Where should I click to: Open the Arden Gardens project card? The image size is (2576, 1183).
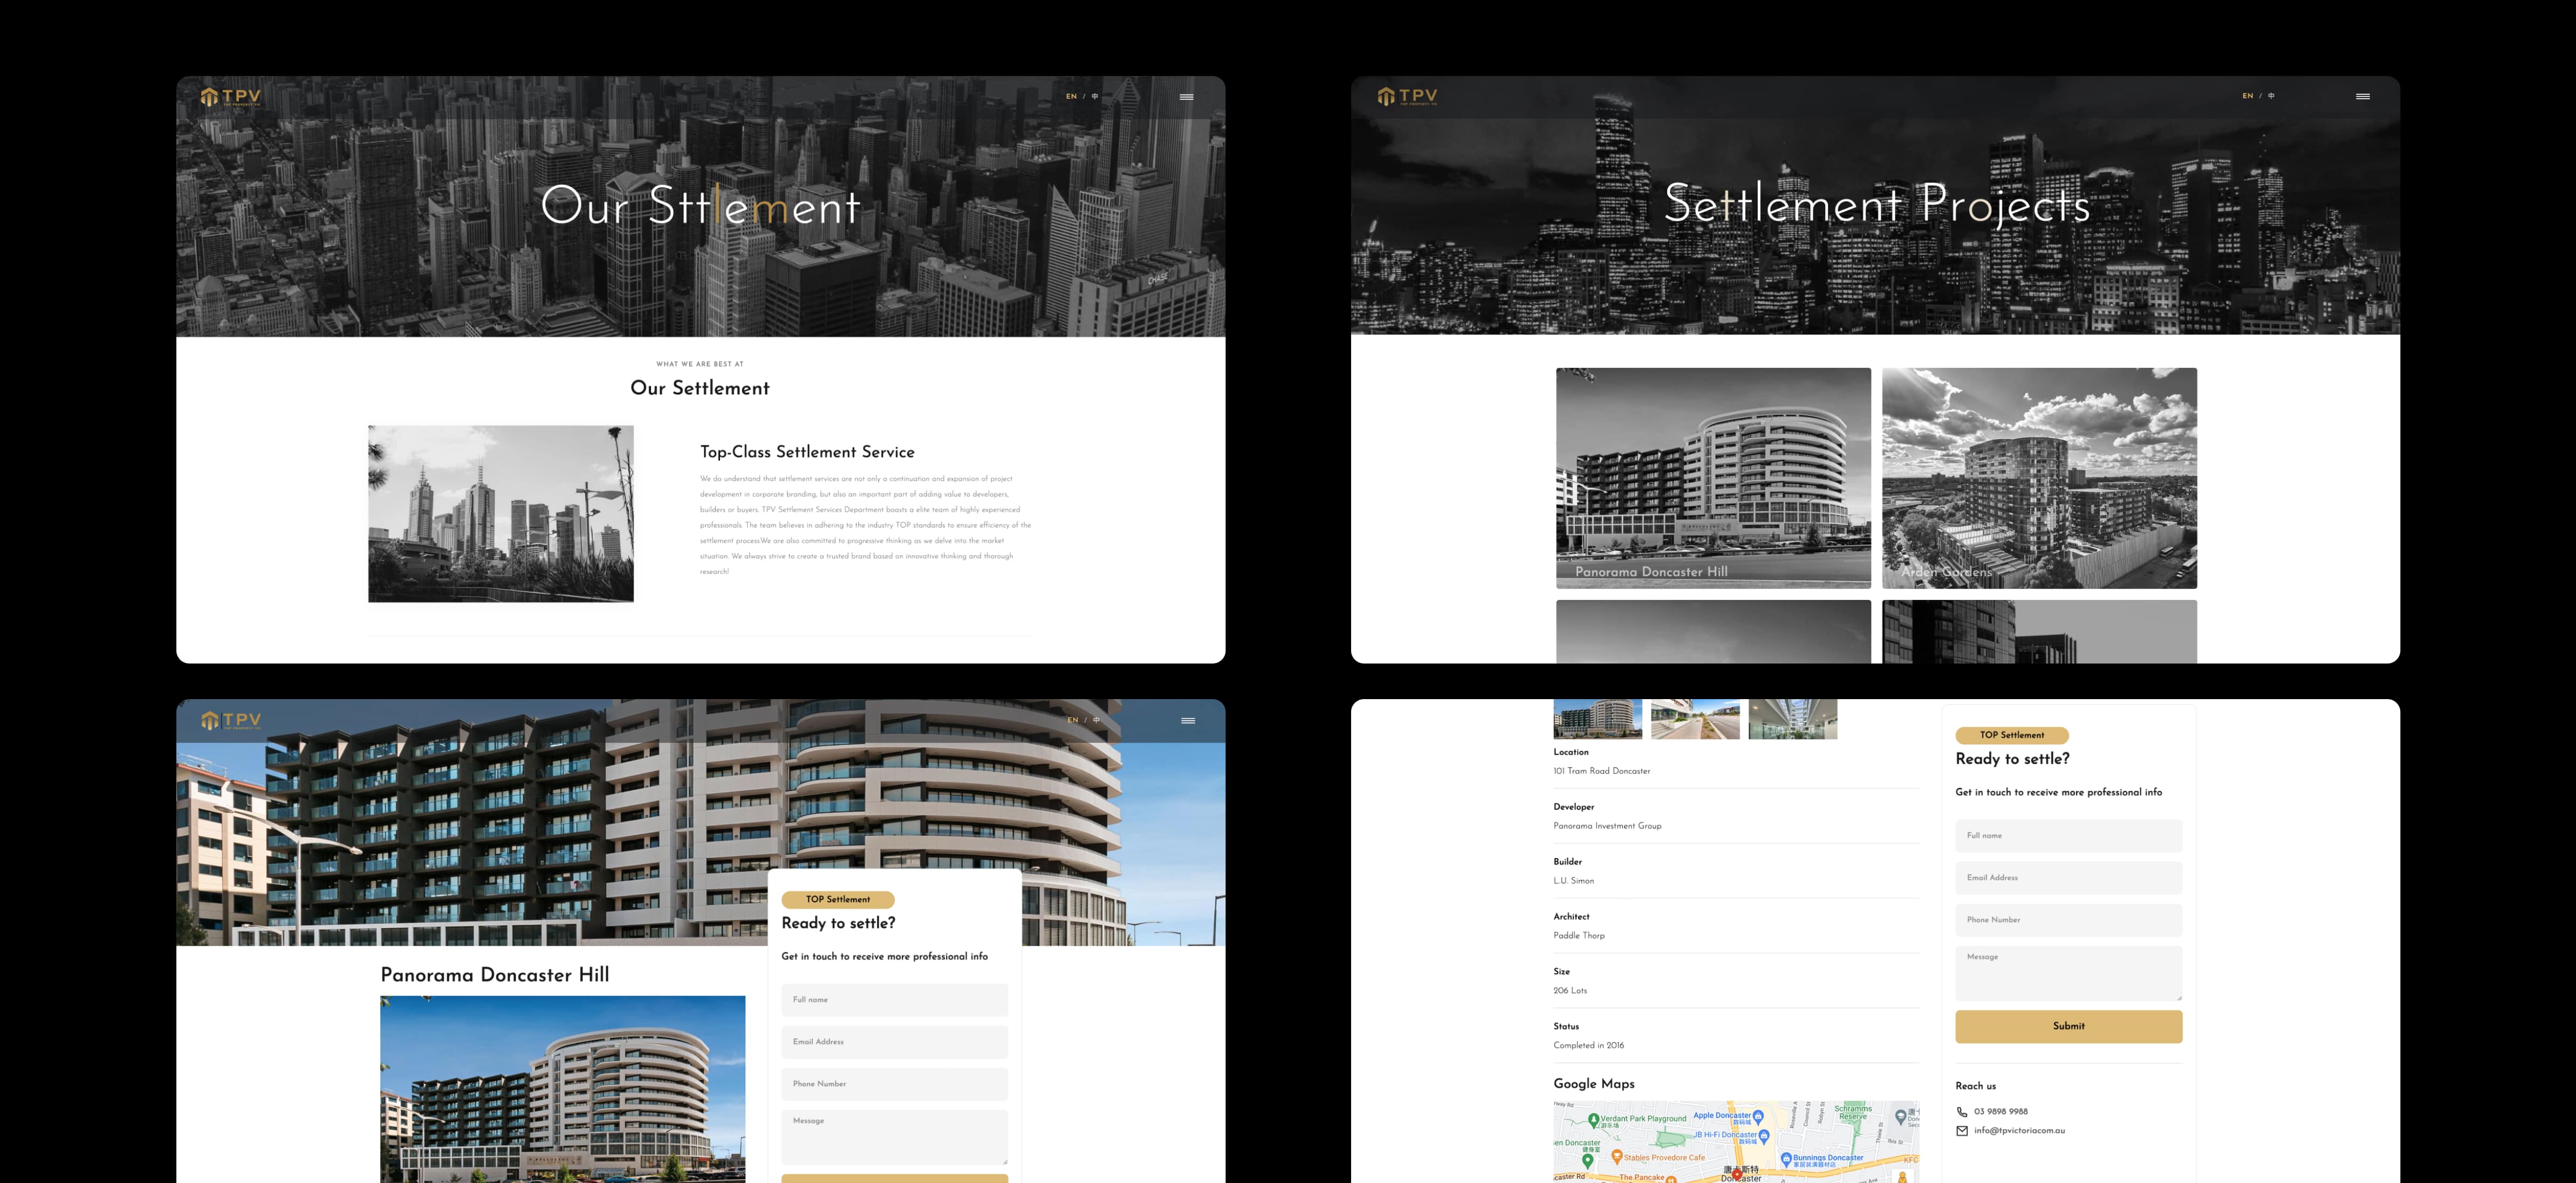2039,478
